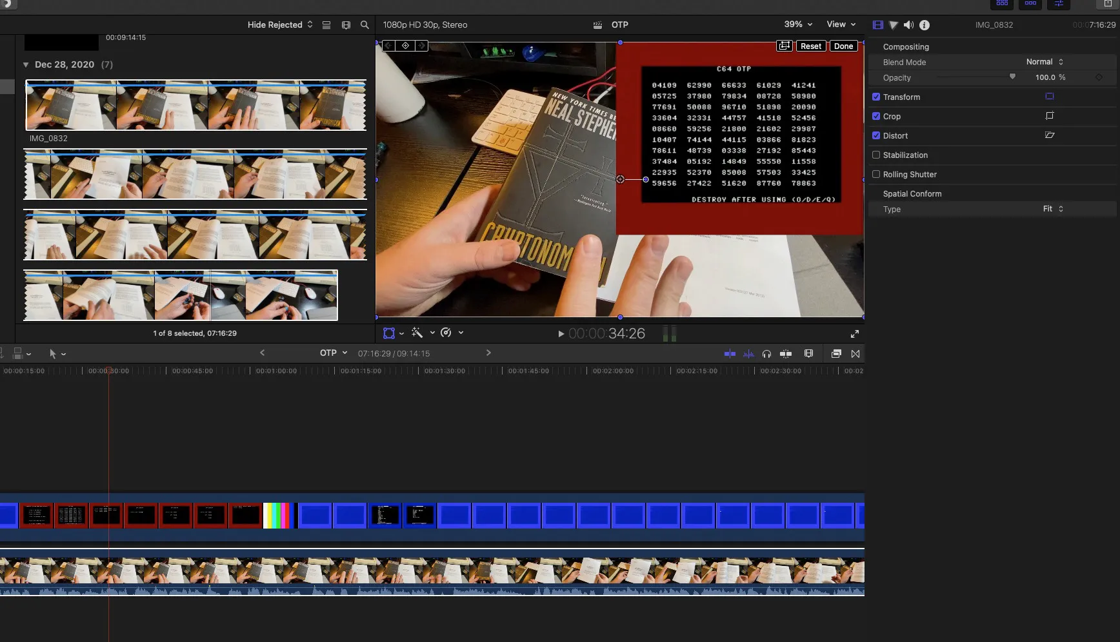Click the browser search magnifier icon
This screenshot has width=1120, height=642.
tap(365, 25)
